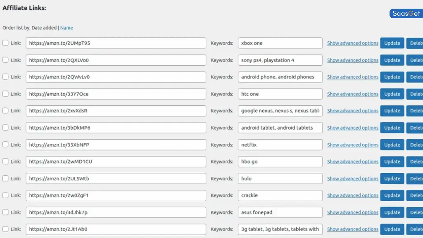
Task: Check the box for the netflix link row
Action: point(5,144)
